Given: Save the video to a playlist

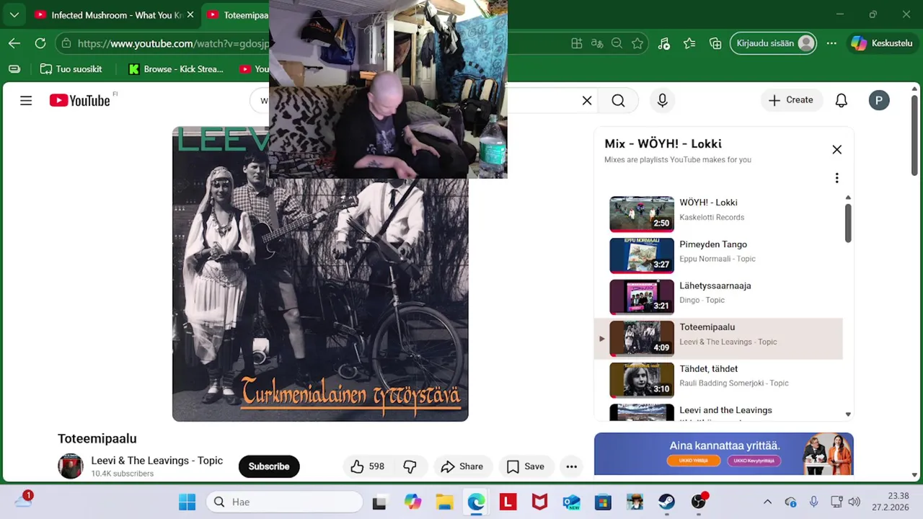Looking at the screenshot, I should (x=525, y=466).
